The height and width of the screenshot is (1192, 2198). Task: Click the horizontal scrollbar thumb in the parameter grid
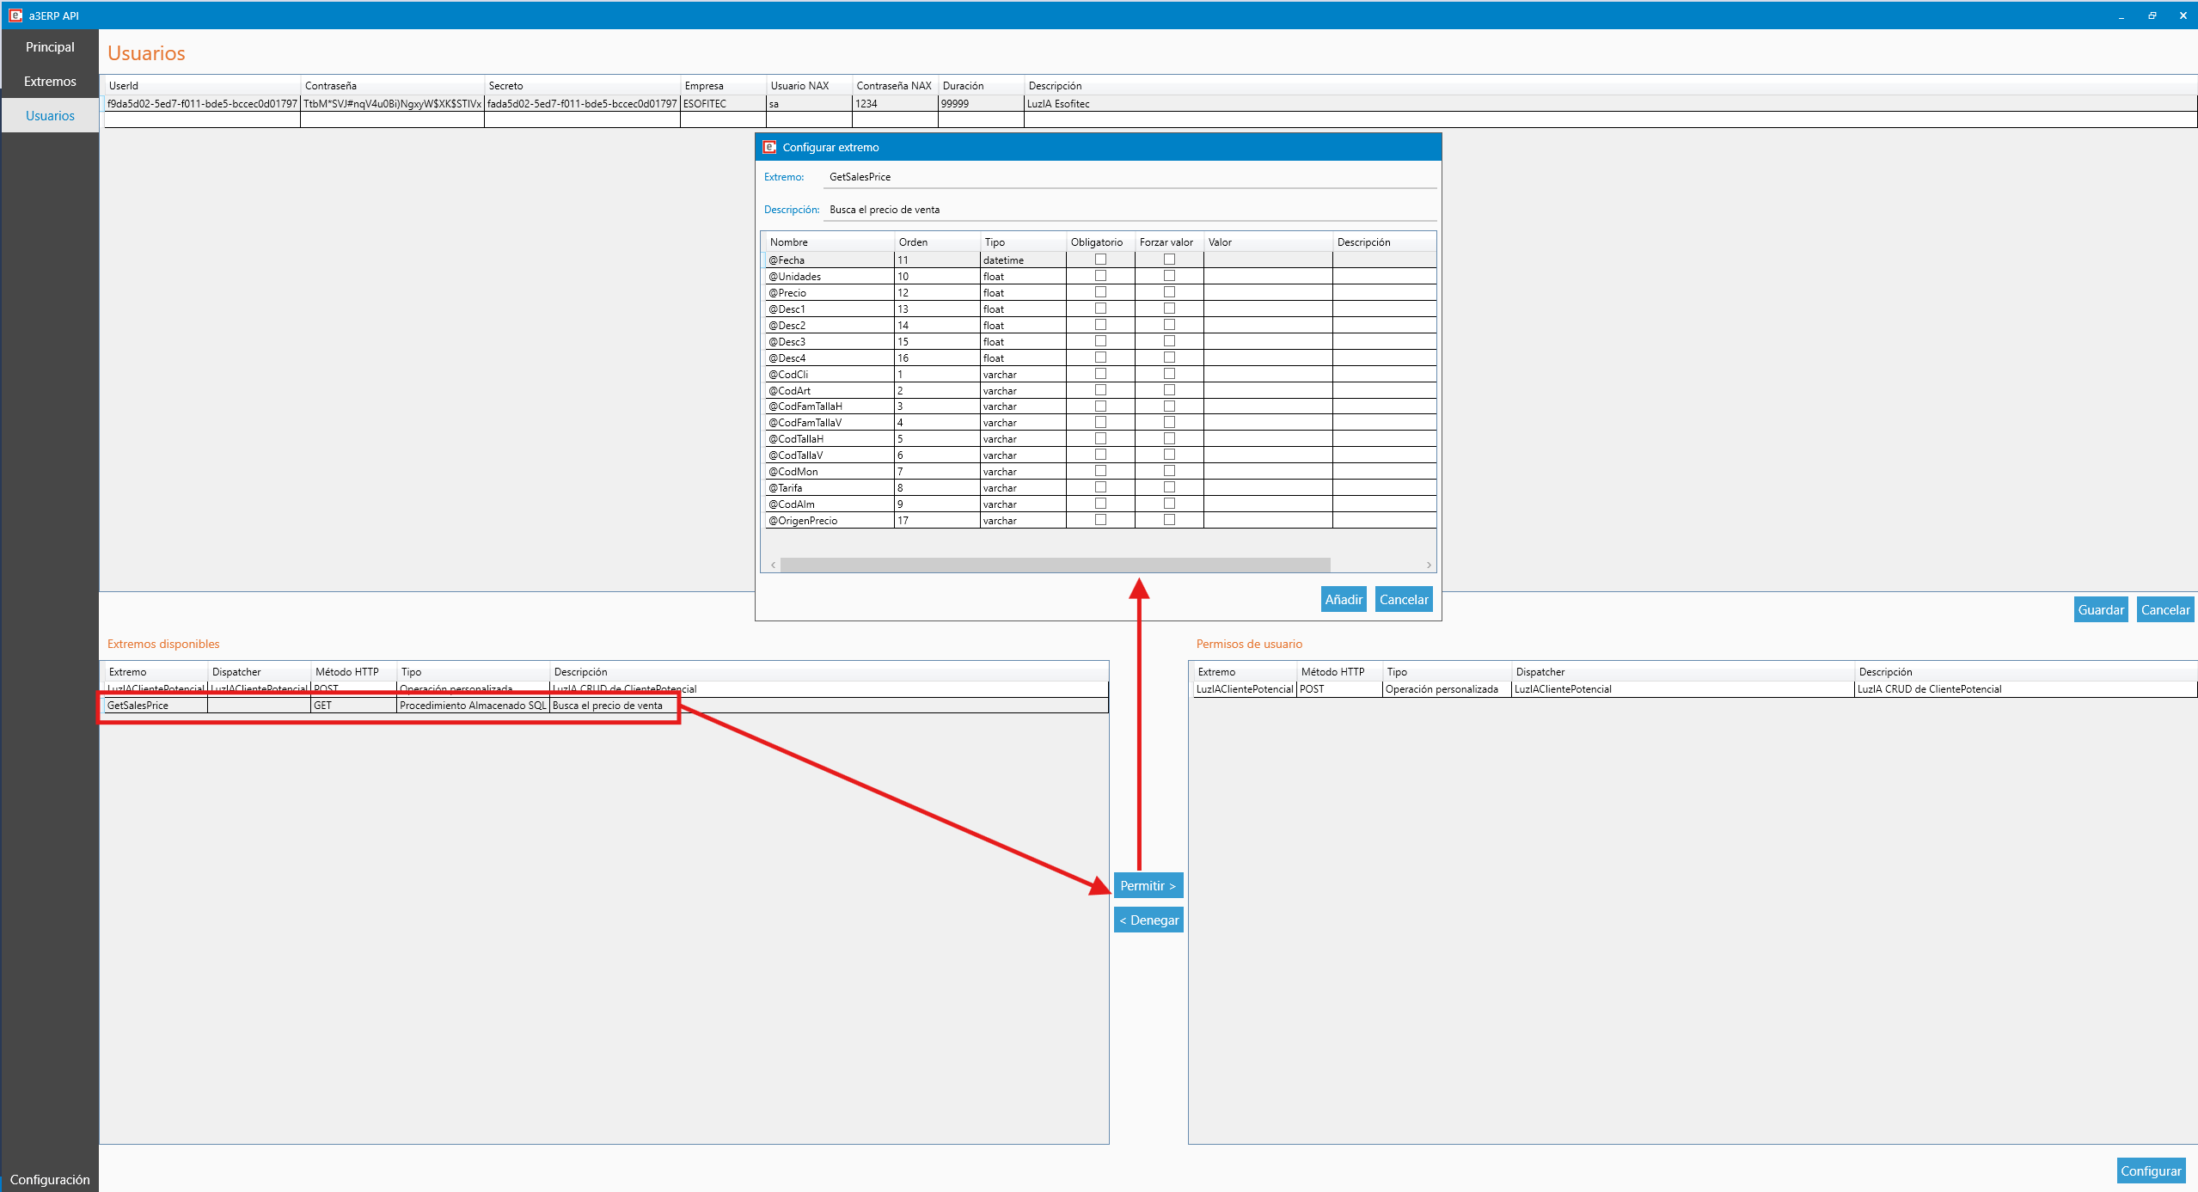coord(1055,565)
